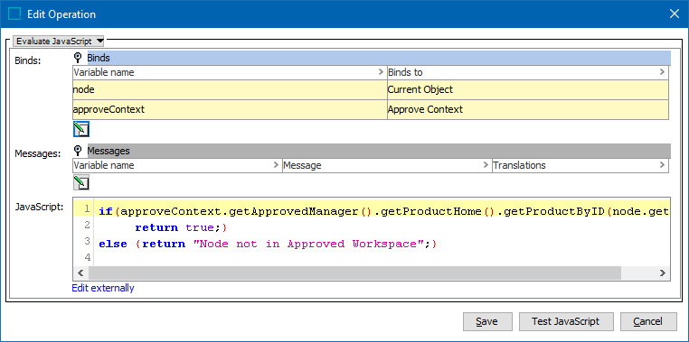Image resolution: width=689 pixels, height=342 pixels.
Task: Click the Current Object binding cell
Action: [528, 90]
